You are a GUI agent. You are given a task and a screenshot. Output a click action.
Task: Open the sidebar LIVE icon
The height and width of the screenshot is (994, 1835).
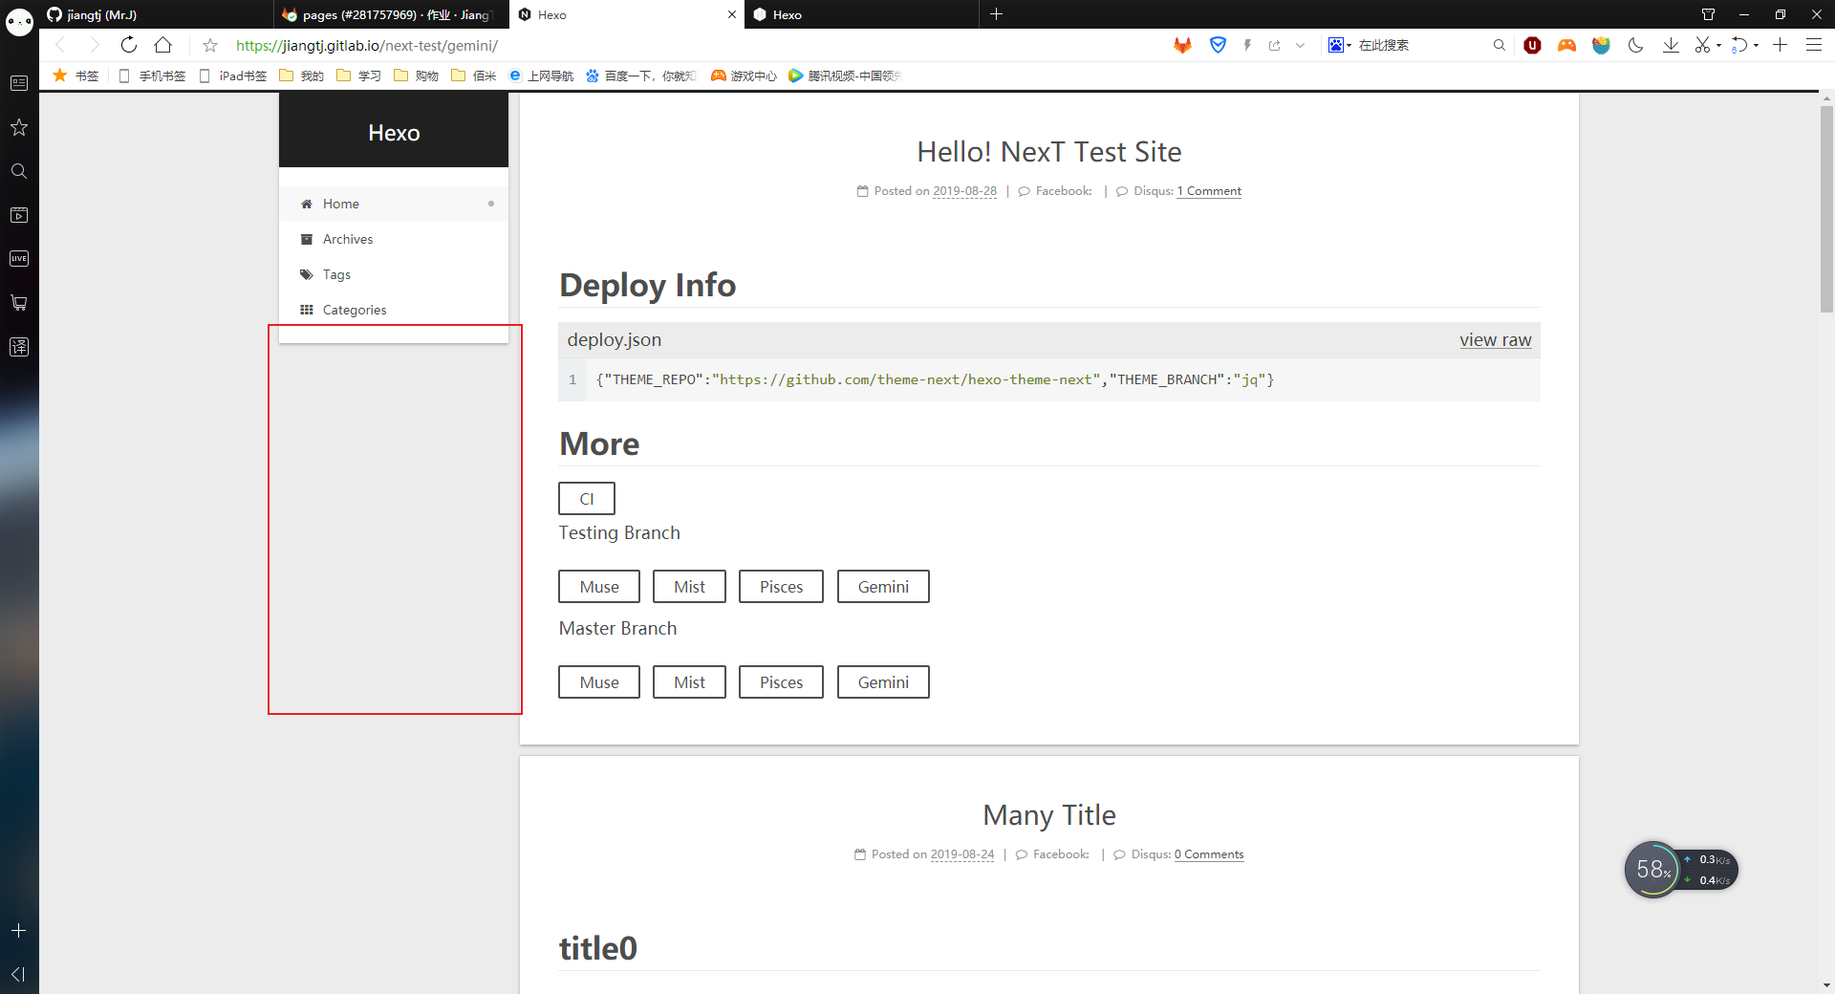click(x=19, y=259)
